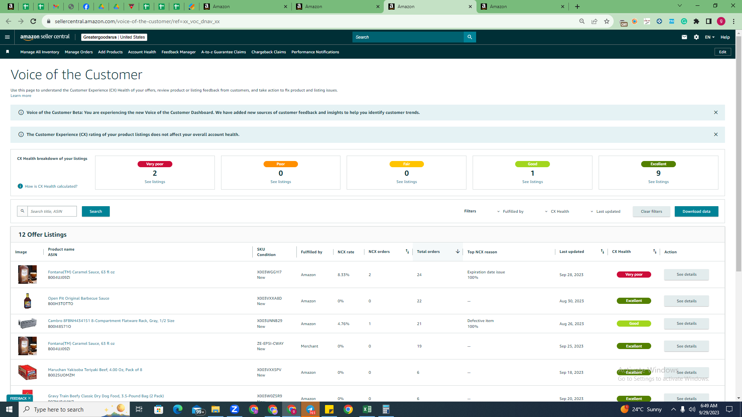The image size is (742, 417).
Task: Open Manage Orders menu item
Action: (x=78, y=52)
